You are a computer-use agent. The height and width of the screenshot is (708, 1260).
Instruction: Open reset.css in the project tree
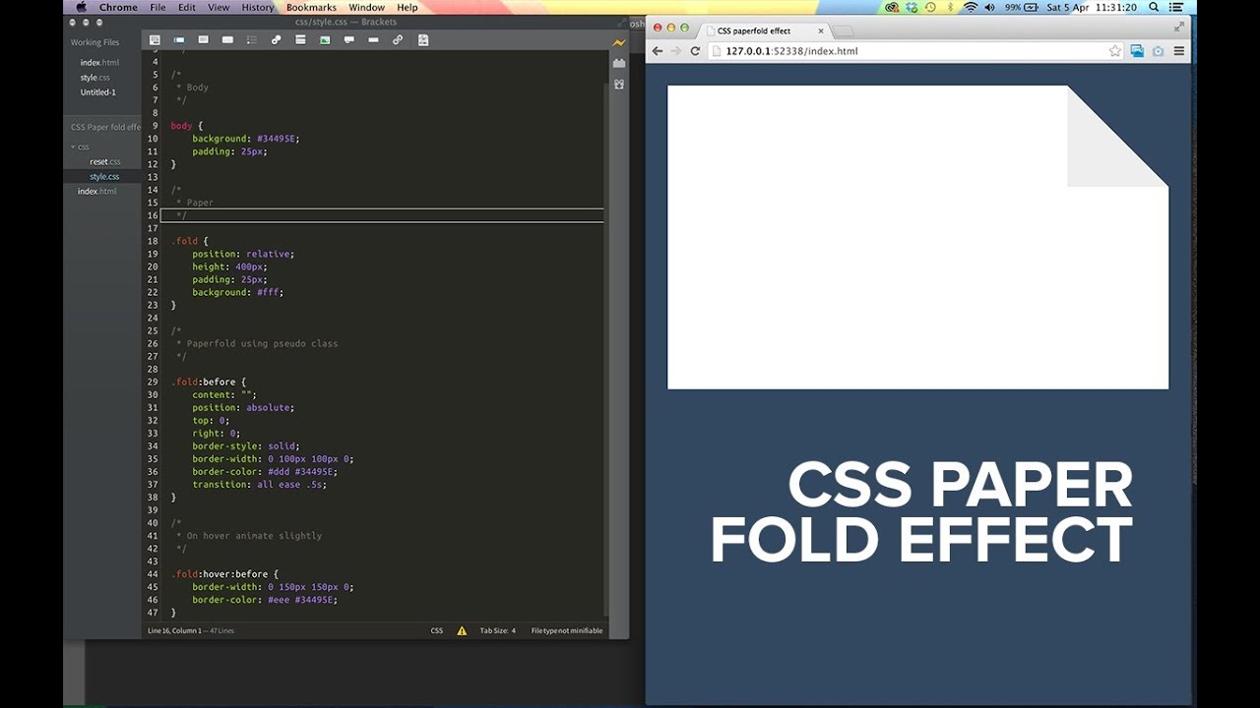pyautogui.click(x=105, y=161)
